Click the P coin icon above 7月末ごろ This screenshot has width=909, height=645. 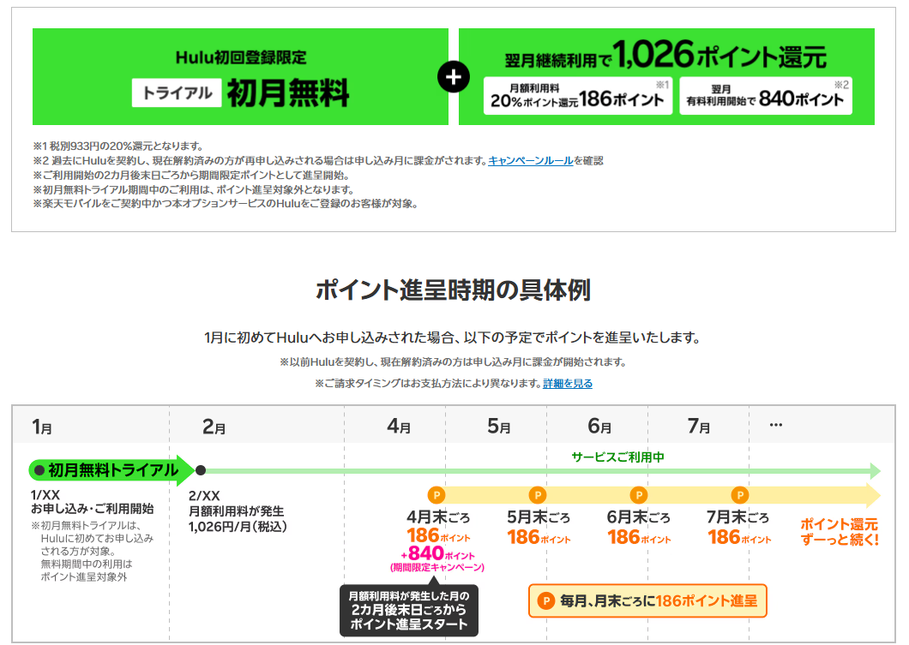point(739,495)
